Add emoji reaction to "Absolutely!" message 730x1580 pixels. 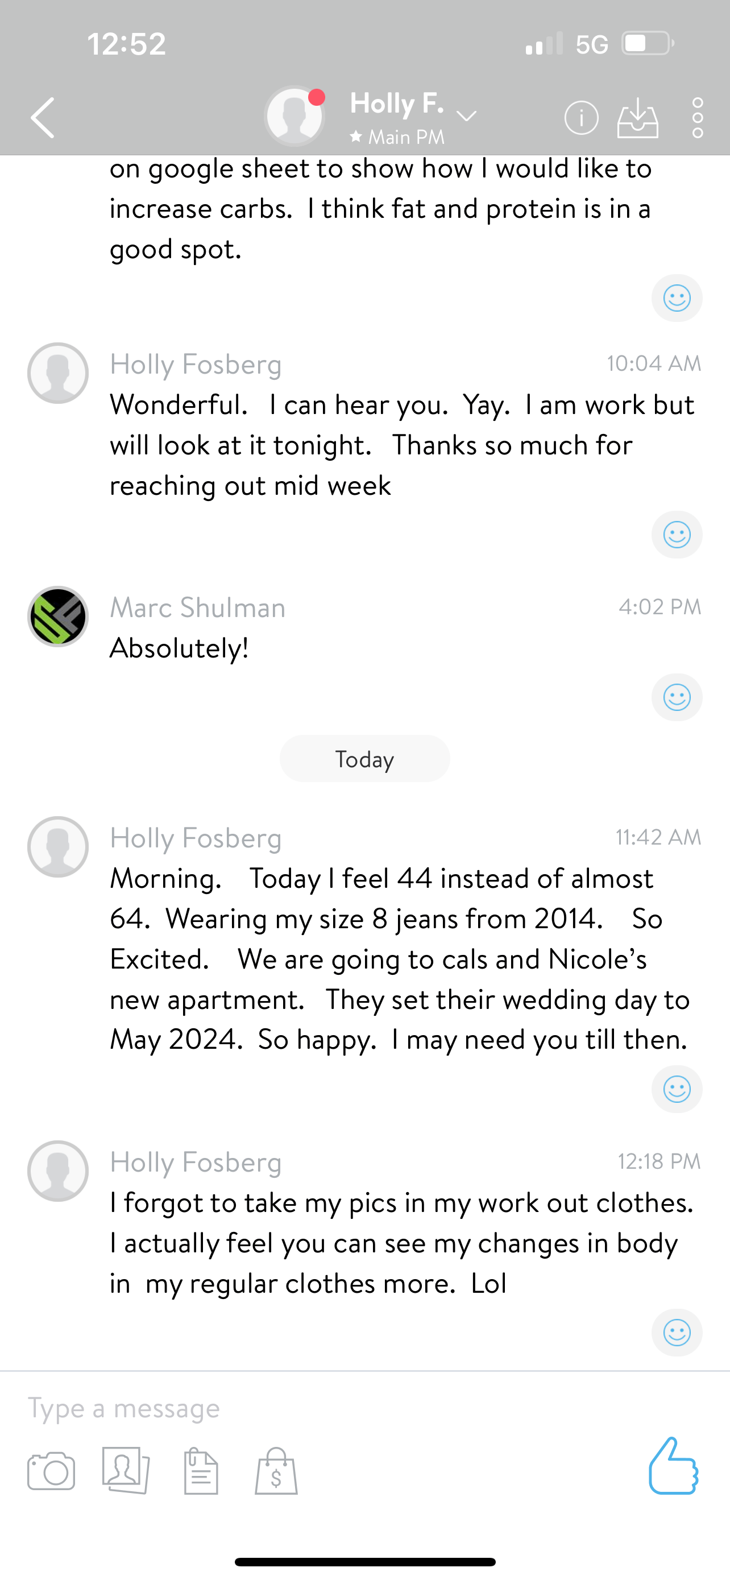tap(677, 697)
